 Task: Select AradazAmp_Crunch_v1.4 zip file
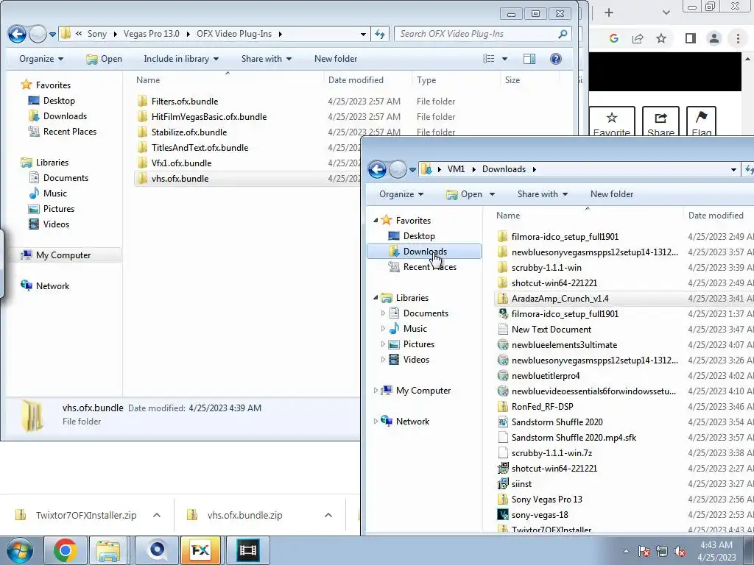click(560, 299)
